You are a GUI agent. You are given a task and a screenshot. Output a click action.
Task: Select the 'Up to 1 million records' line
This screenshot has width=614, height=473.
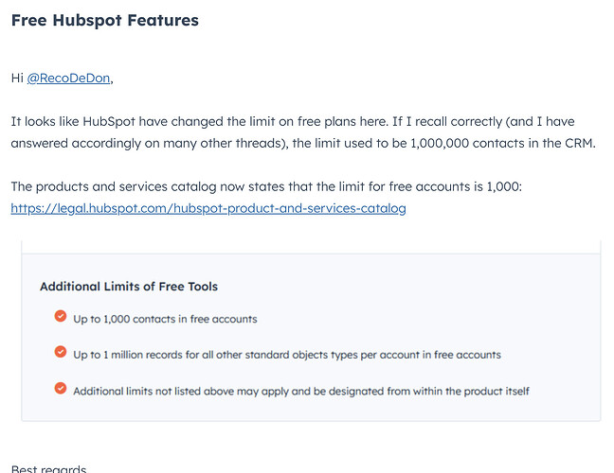287,355
